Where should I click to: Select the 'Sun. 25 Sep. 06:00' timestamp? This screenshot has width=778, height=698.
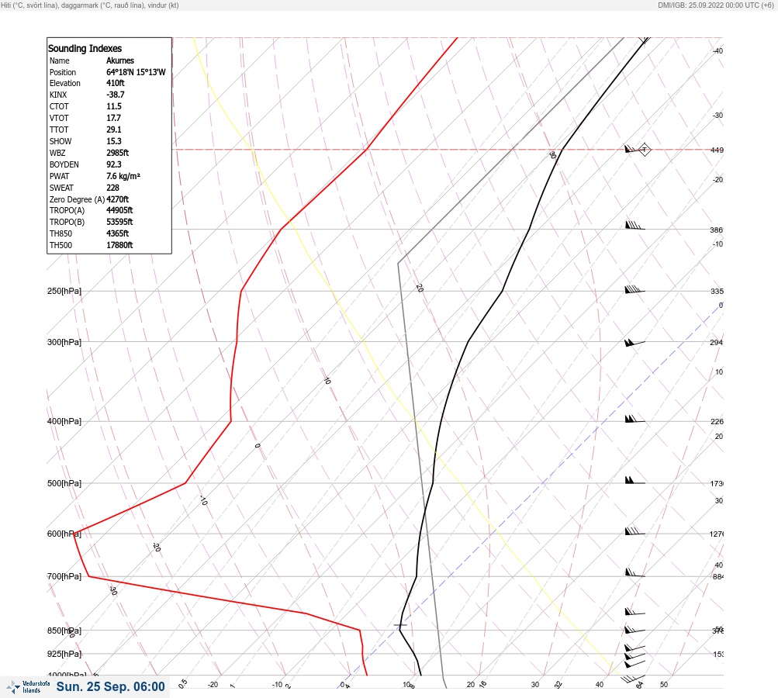(x=110, y=686)
